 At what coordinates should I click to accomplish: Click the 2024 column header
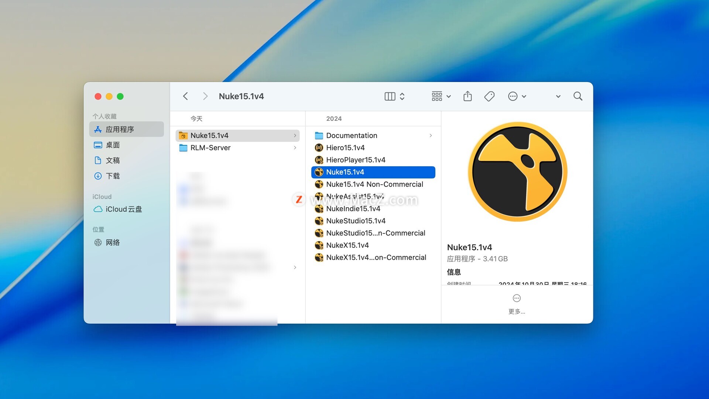[334, 119]
